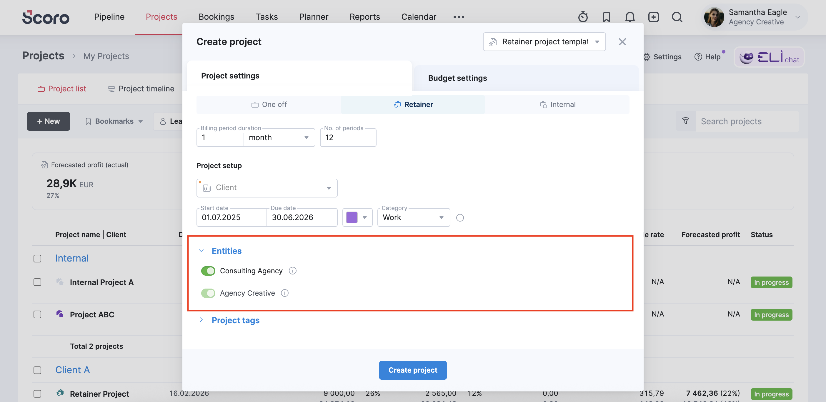Toggle the Agency Creative entity switch

tap(208, 293)
